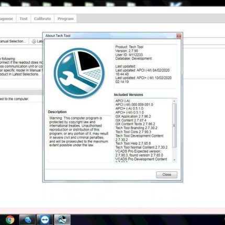Click the Tech Tool wrench logo
The image size is (225, 225).
pyautogui.click(x=79, y=73)
